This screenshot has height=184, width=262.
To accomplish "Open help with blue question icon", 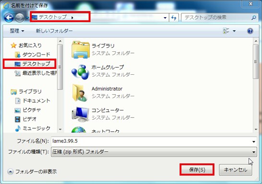I will (x=250, y=31).
